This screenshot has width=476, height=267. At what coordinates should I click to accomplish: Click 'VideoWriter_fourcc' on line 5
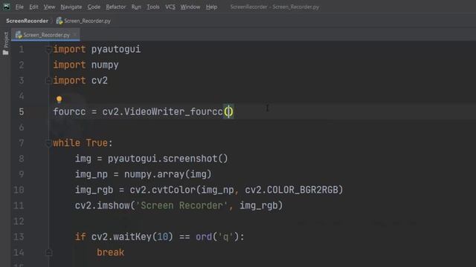[x=173, y=112]
